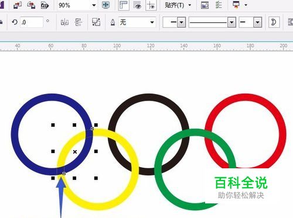Viewport: 293px width, 218px height.
Task: Click the selection center X marker
Action: [x=75, y=151]
